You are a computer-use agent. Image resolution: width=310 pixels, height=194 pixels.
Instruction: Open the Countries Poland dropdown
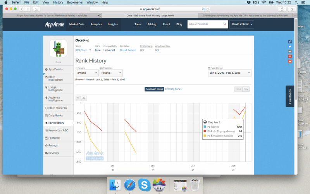[x=111, y=73]
